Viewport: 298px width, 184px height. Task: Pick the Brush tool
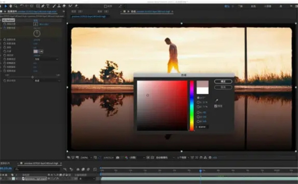pyautogui.click(x=54, y=6)
